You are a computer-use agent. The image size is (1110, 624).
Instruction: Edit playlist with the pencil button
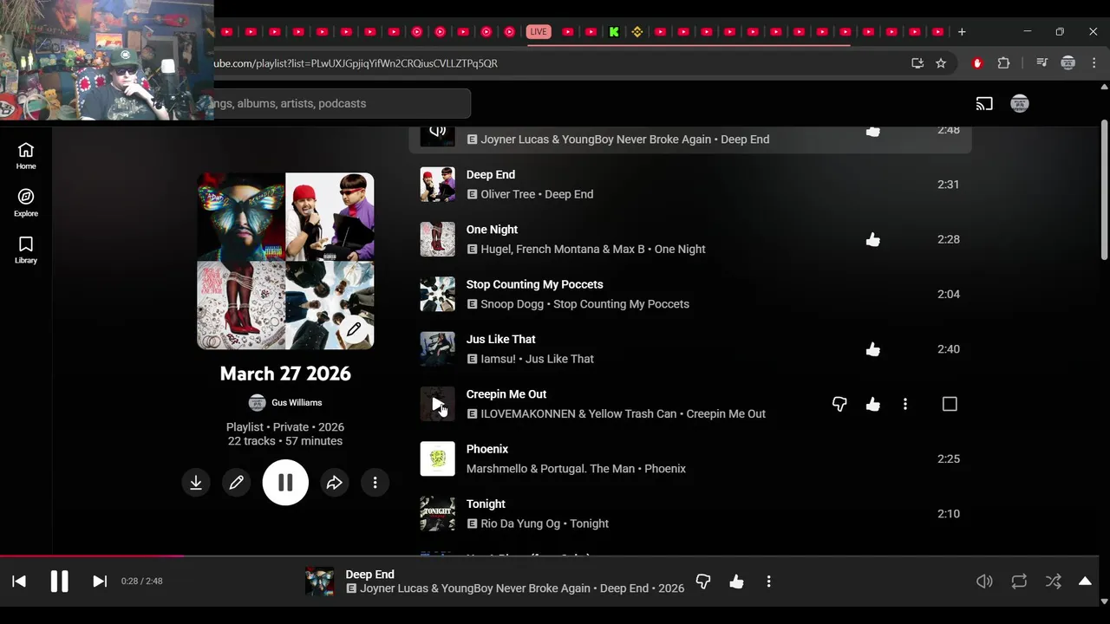pos(236,483)
